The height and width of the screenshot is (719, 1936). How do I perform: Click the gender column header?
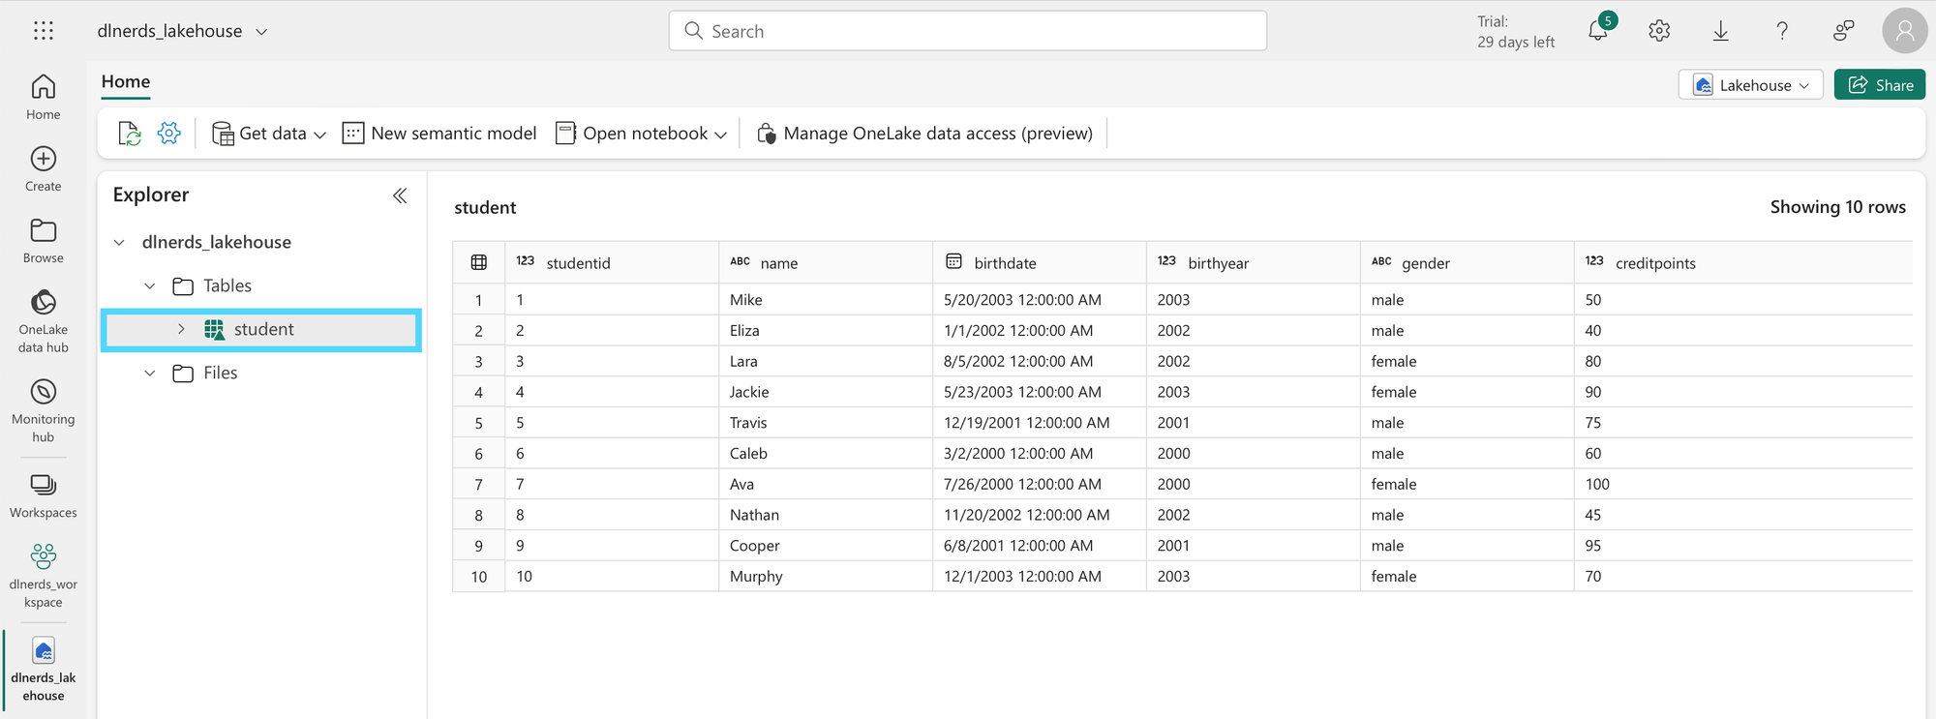(1467, 262)
